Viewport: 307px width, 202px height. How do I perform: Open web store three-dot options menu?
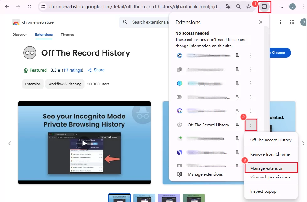pyautogui.click(x=280, y=22)
